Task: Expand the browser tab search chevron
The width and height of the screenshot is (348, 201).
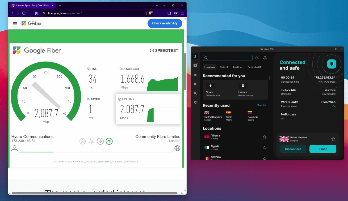Action: [x=157, y=5]
